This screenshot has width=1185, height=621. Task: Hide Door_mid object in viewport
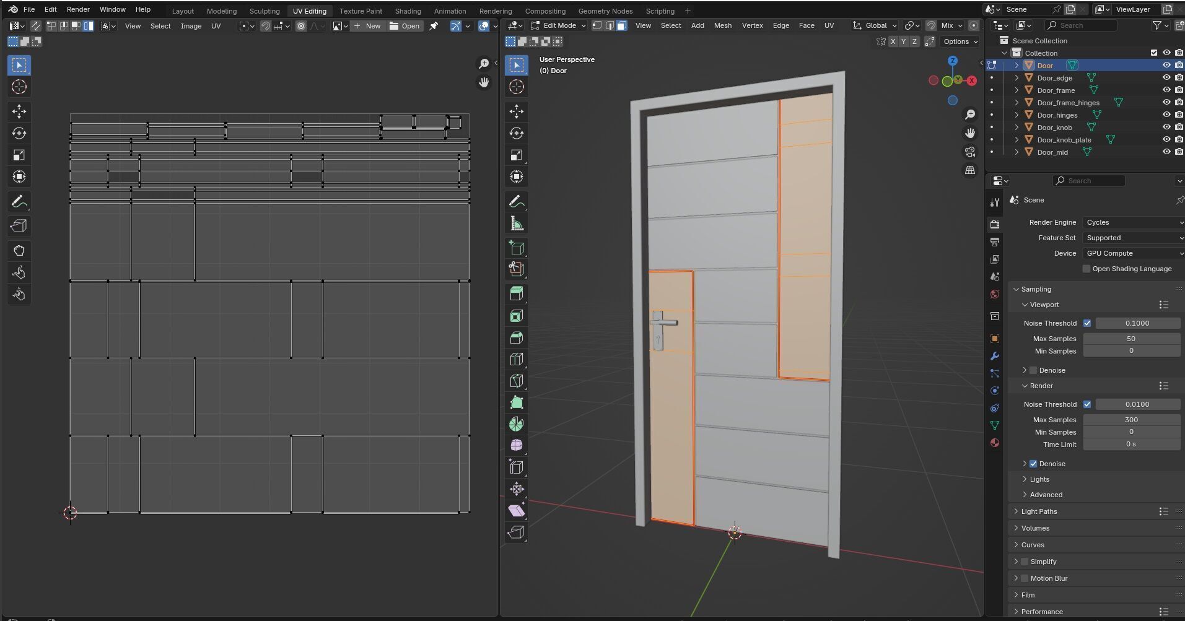[x=1166, y=152]
